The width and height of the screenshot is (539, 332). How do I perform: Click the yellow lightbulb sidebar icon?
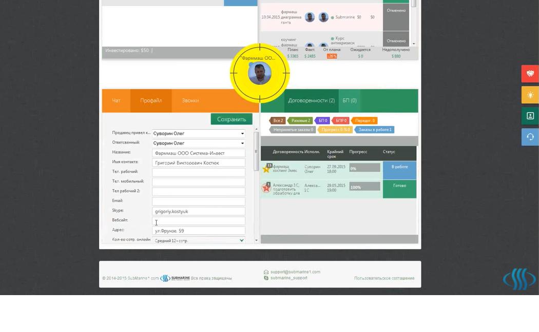(x=530, y=95)
